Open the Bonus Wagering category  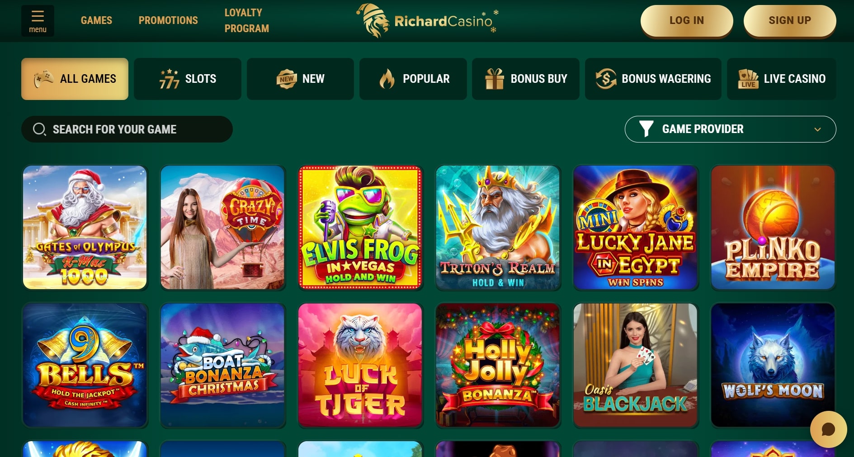[653, 79]
